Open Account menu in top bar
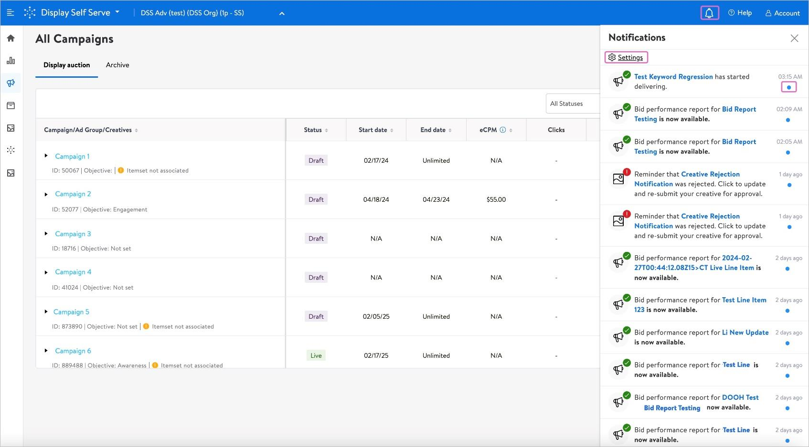 pos(782,13)
